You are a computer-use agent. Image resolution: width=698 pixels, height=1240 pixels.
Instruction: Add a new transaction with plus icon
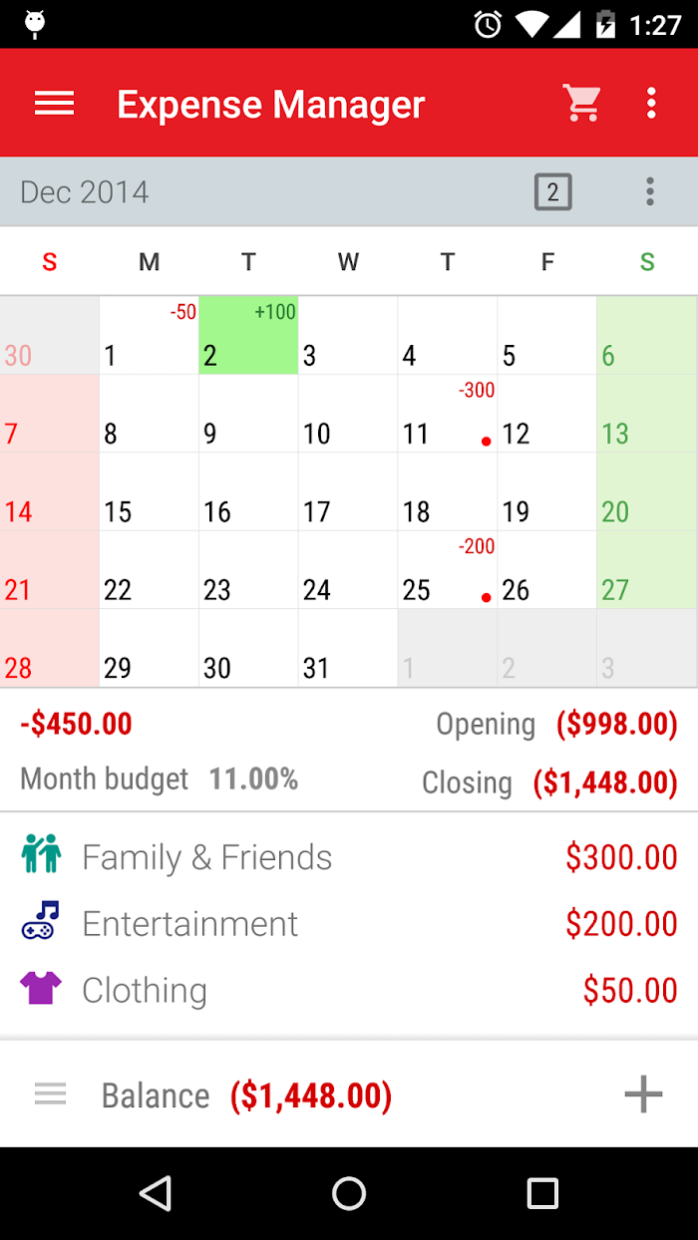pos(643,1094)
